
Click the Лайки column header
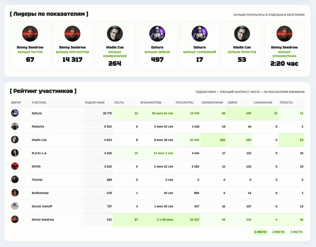pos(232,102)
